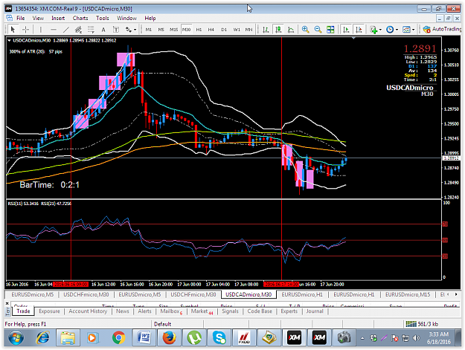Open the indicators list icon

coord(373,29)
